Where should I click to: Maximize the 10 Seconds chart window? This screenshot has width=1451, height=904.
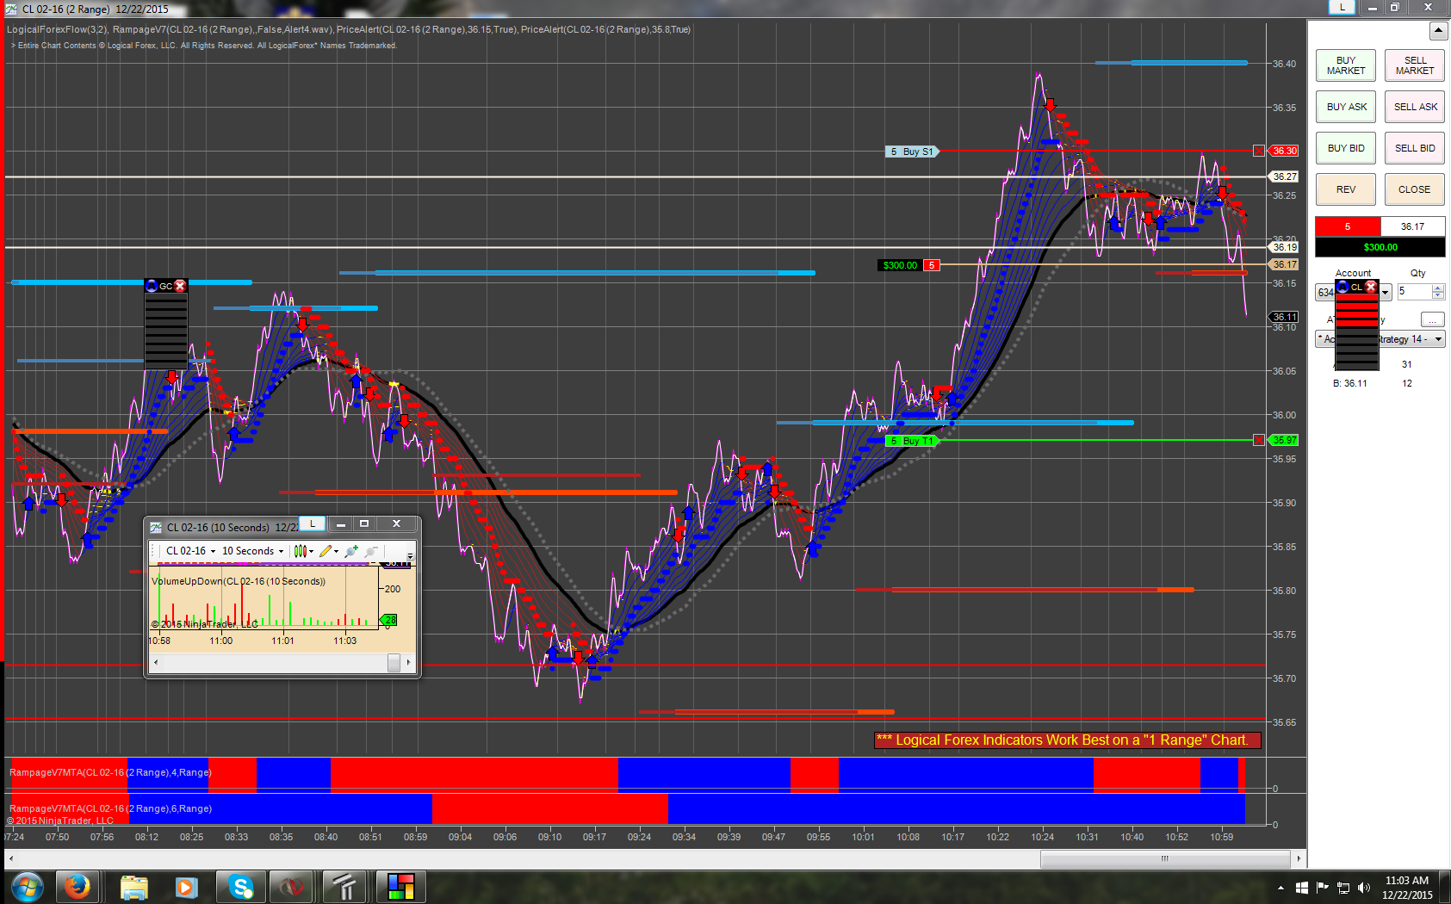tap(364, 523)
